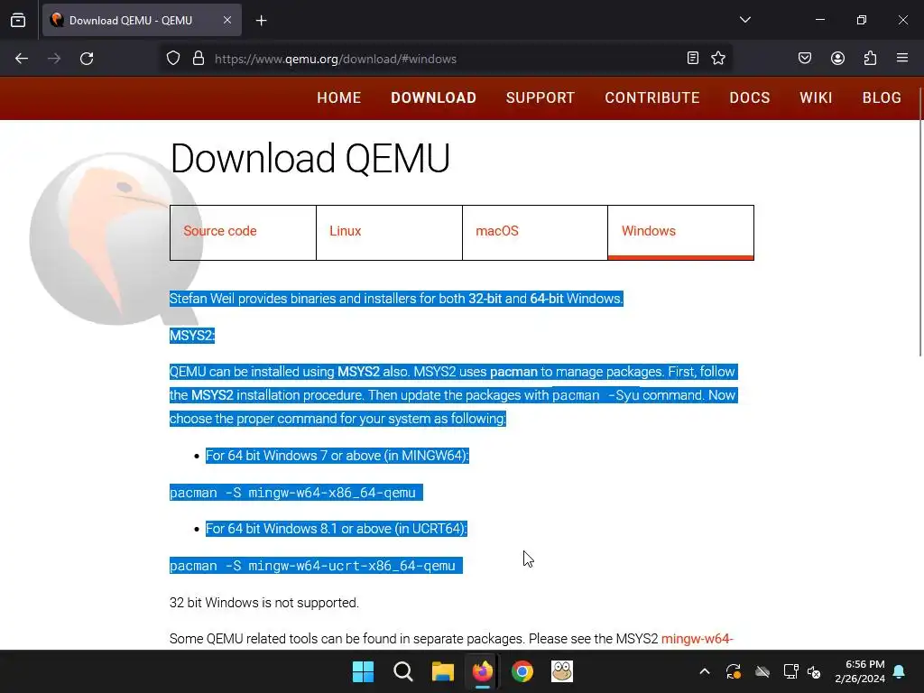Expand the list all tabs chevron
This screenshot has height=693, width=924.
[744, 20]
